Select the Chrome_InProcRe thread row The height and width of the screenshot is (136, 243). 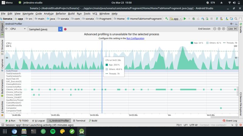122,89
